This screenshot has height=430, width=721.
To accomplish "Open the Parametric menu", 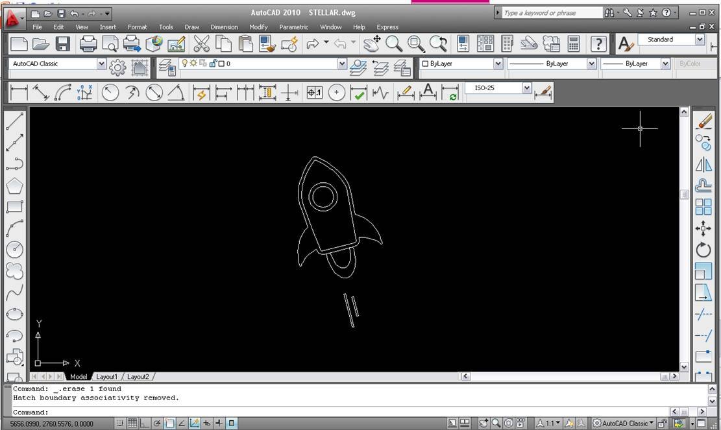I will 294,27.
